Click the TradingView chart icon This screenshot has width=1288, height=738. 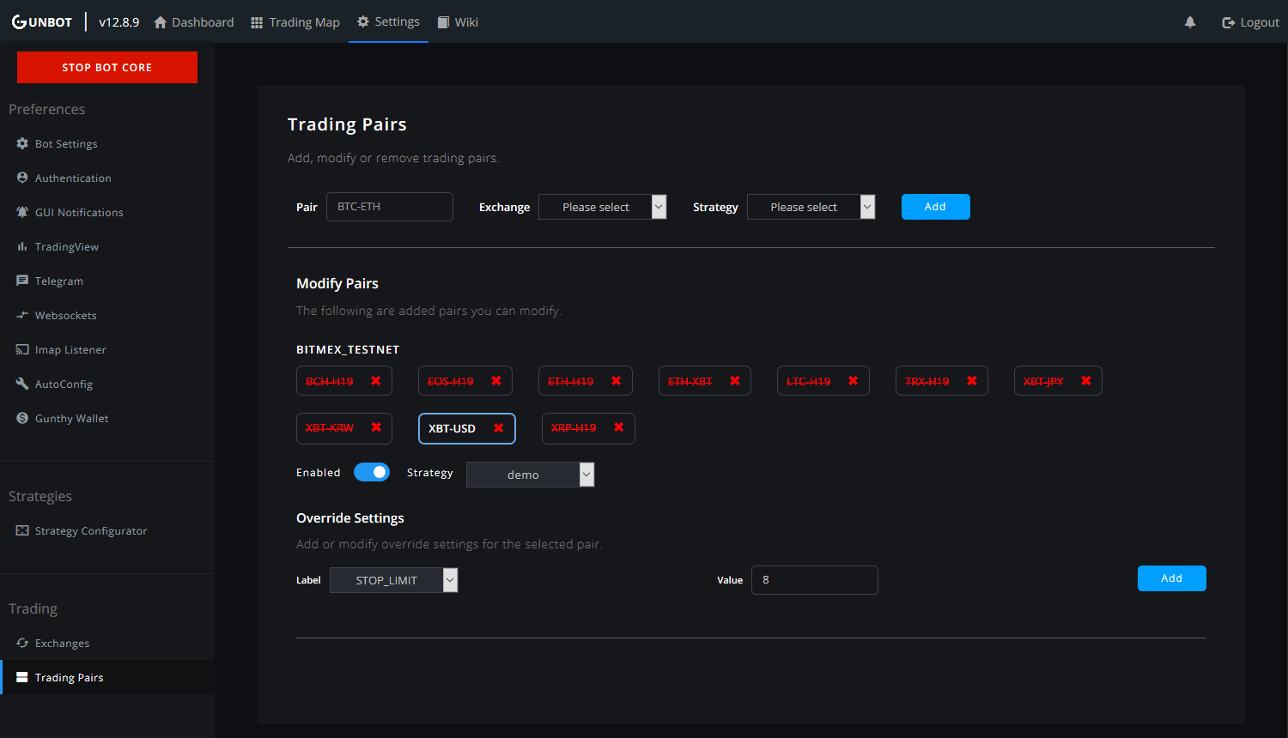pyautogui.click(x=22, y=246)
